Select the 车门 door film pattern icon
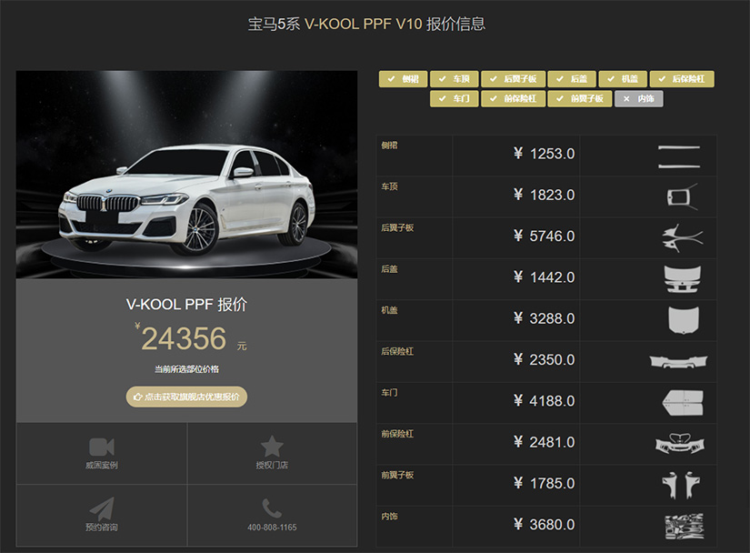 click(683, 401)
